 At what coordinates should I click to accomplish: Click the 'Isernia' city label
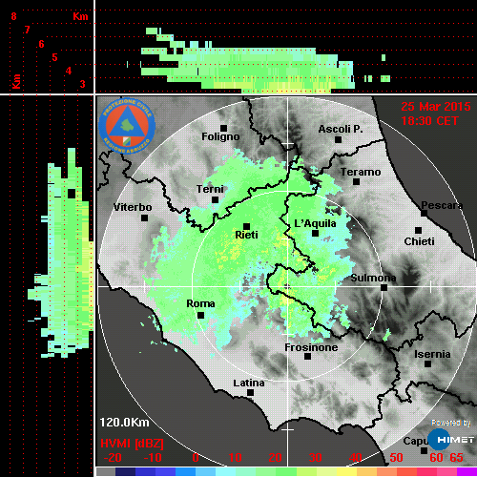pyautogui.click(x=432, y=354)
